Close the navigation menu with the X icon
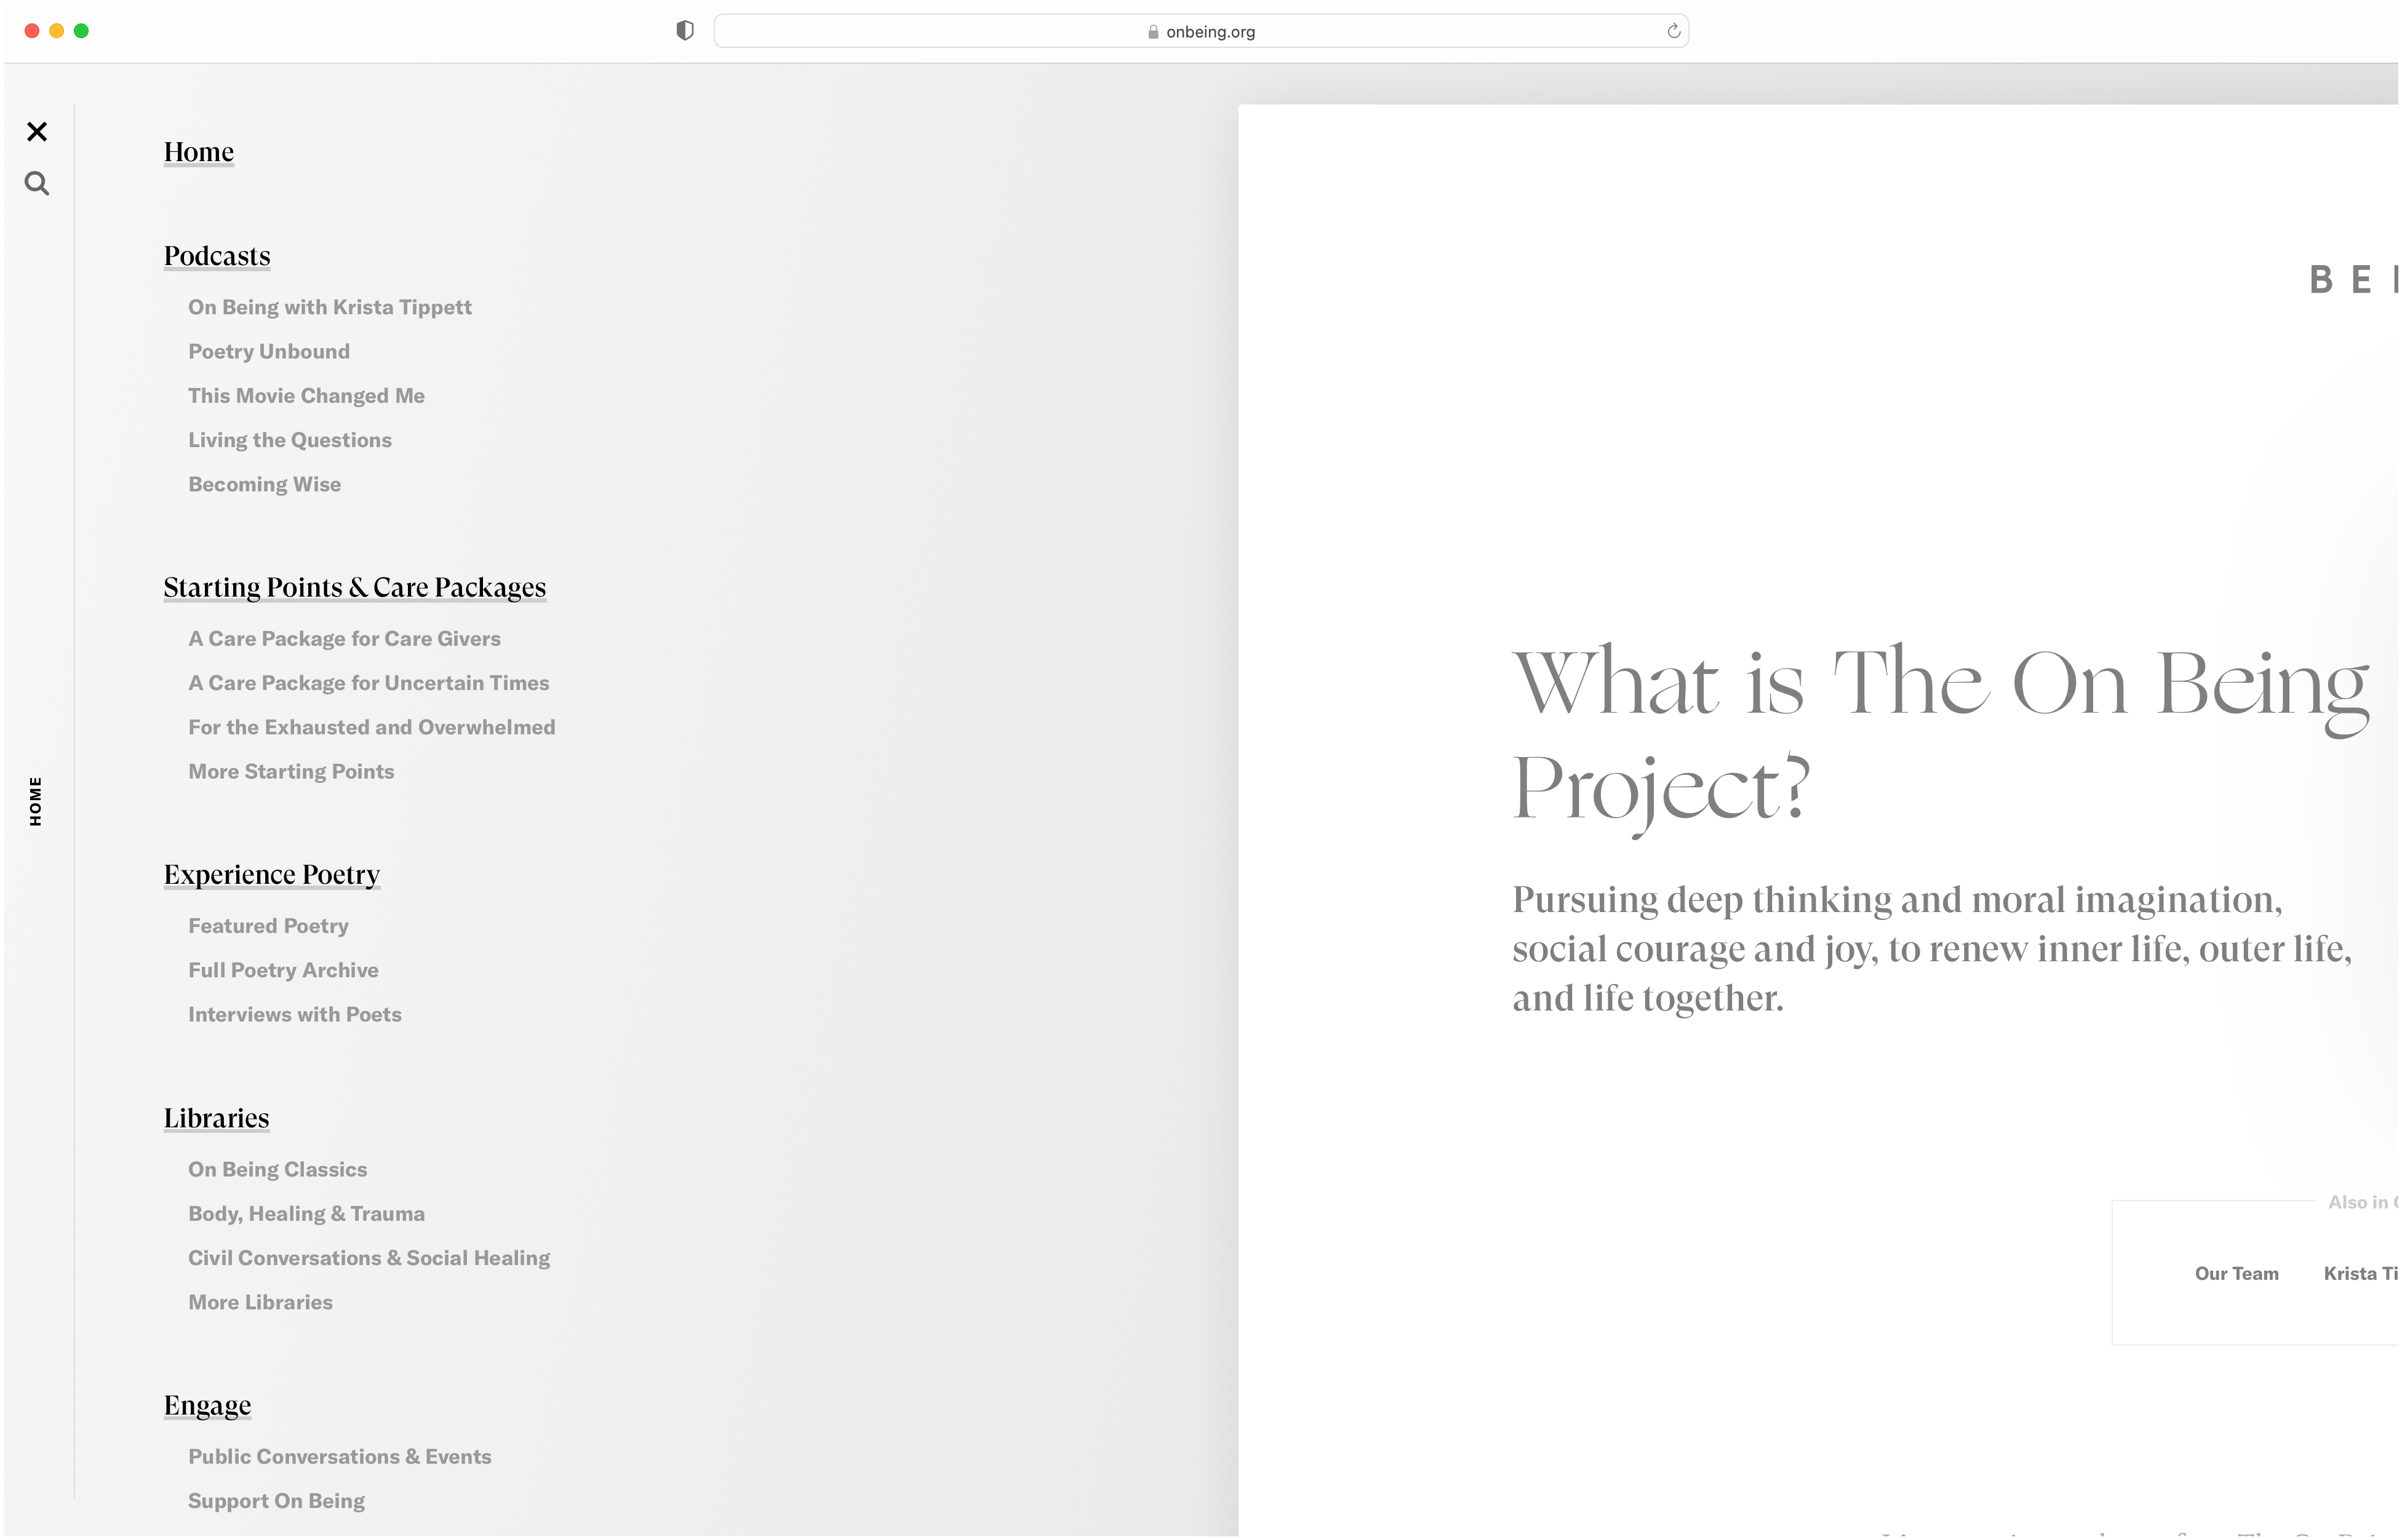The width and height of the screenshot is (2402, 1540). click(x=37, y=132)
